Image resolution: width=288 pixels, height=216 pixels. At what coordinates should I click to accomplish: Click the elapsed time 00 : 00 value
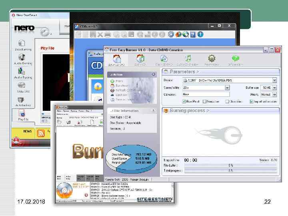click(x=191, y=160)
